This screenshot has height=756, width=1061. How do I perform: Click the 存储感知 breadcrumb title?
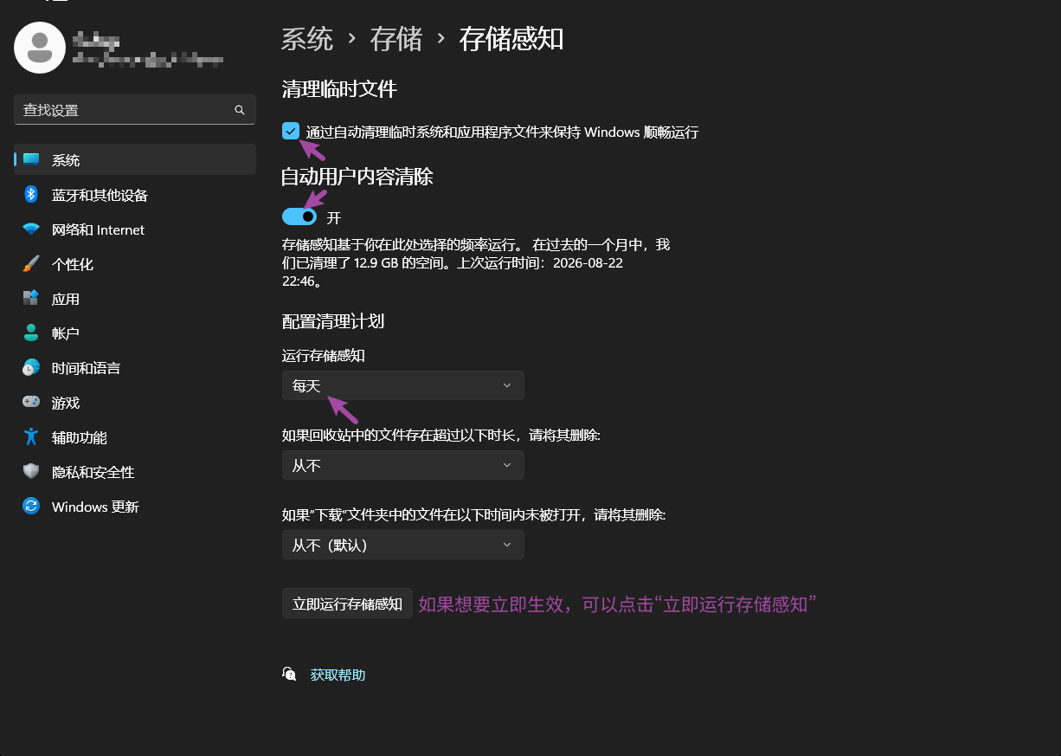[x=511, y=39]
